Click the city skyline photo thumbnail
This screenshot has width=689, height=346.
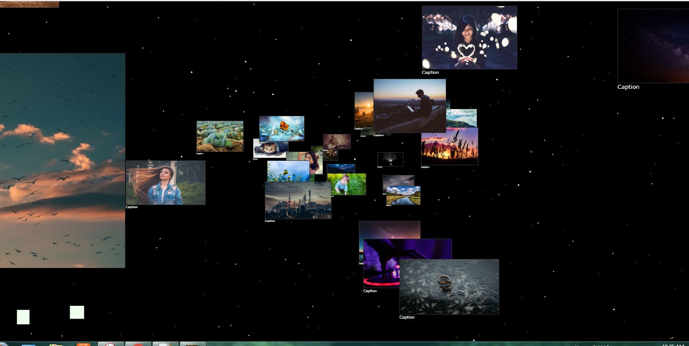point(298,201)
